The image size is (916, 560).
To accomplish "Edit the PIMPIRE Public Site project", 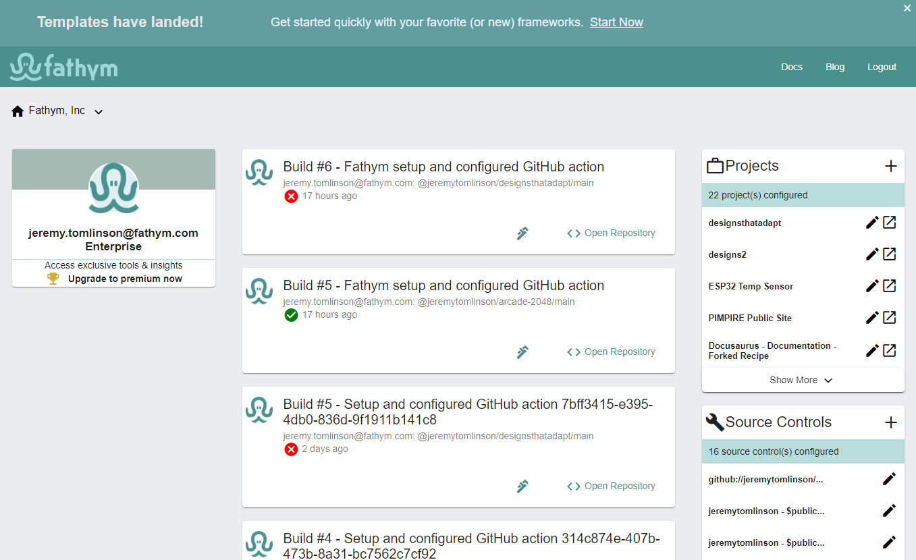I will click(872, 318).
